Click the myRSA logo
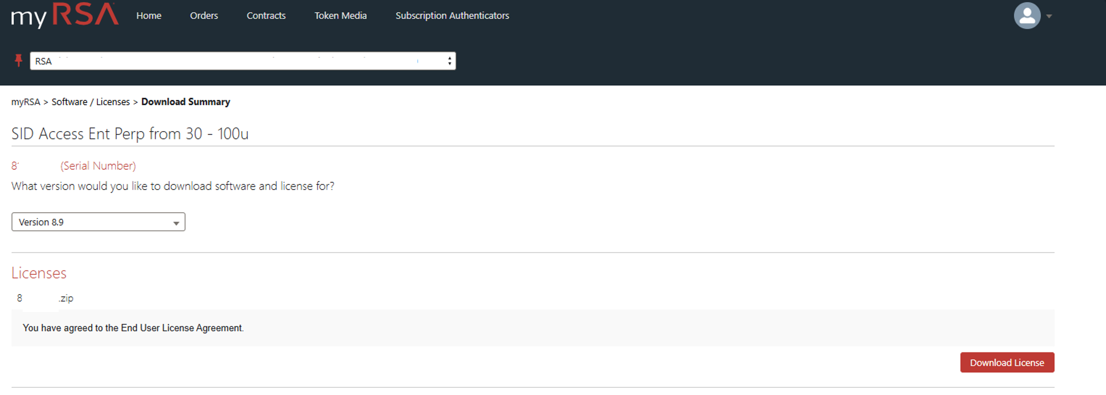 tap(65, 15)
